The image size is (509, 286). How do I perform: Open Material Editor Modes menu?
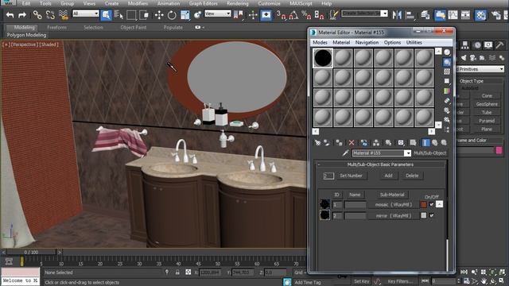pyautogui.click(x=320, y=42)
